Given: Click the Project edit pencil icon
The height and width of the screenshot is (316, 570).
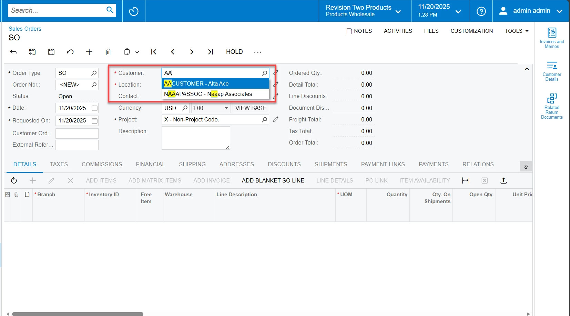Looking at the screenshot, I should tap(275, 119).
